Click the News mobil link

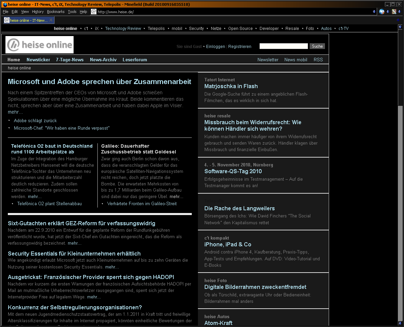(x=296, y=60)
